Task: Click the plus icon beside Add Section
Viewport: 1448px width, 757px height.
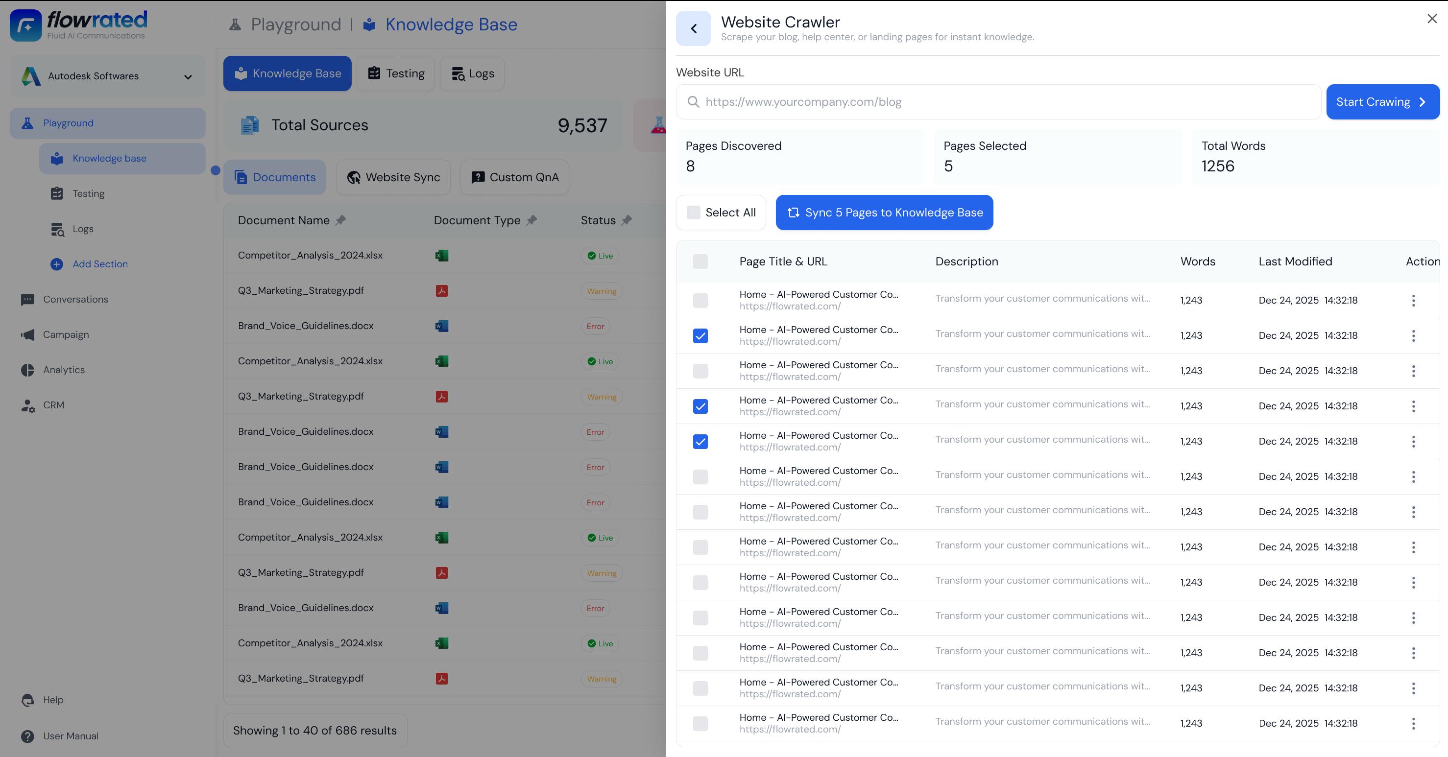Action: (x=57, y=264)
